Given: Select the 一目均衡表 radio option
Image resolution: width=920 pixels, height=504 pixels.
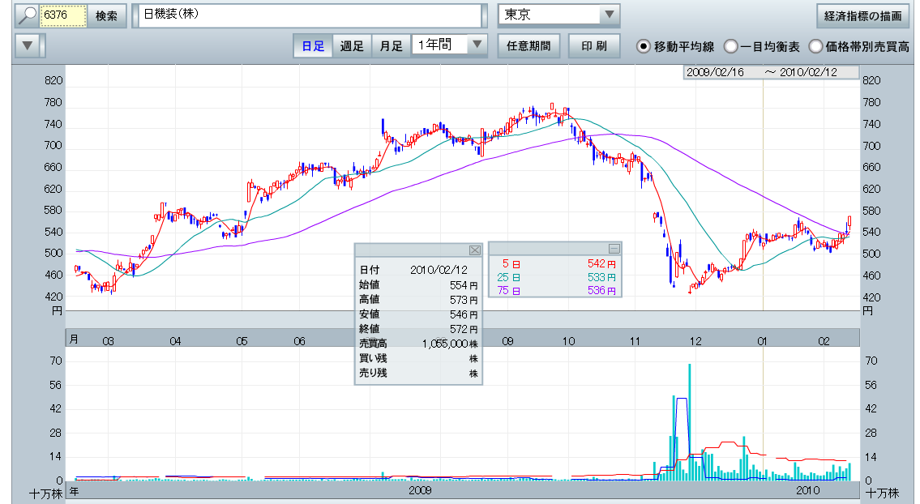Looking at the screenshot, I should tap(730, 46).
